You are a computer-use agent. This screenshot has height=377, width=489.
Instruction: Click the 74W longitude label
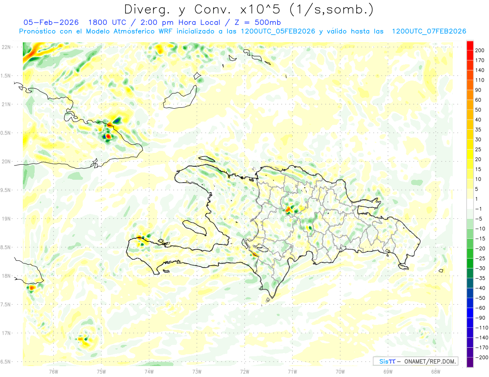point(149,371)
